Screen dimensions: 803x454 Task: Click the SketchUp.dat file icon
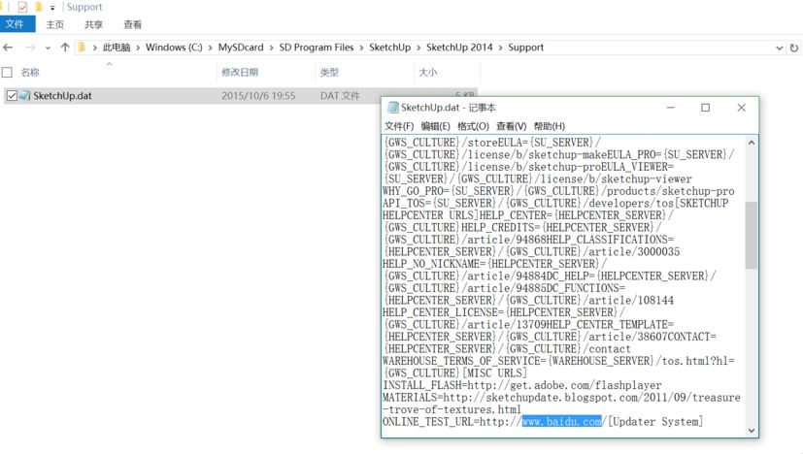[x=24, y=96]
